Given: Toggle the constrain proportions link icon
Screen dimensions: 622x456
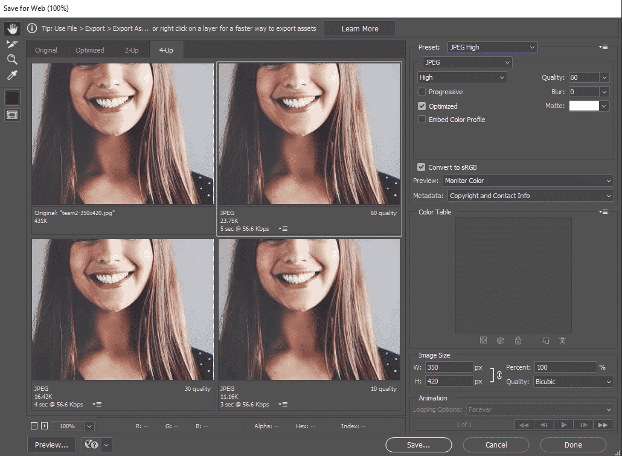Looking at the screenshot, I should coord(499,374).
